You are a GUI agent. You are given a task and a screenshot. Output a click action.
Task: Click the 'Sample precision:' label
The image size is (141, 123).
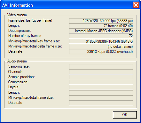(x=21, y=77)
